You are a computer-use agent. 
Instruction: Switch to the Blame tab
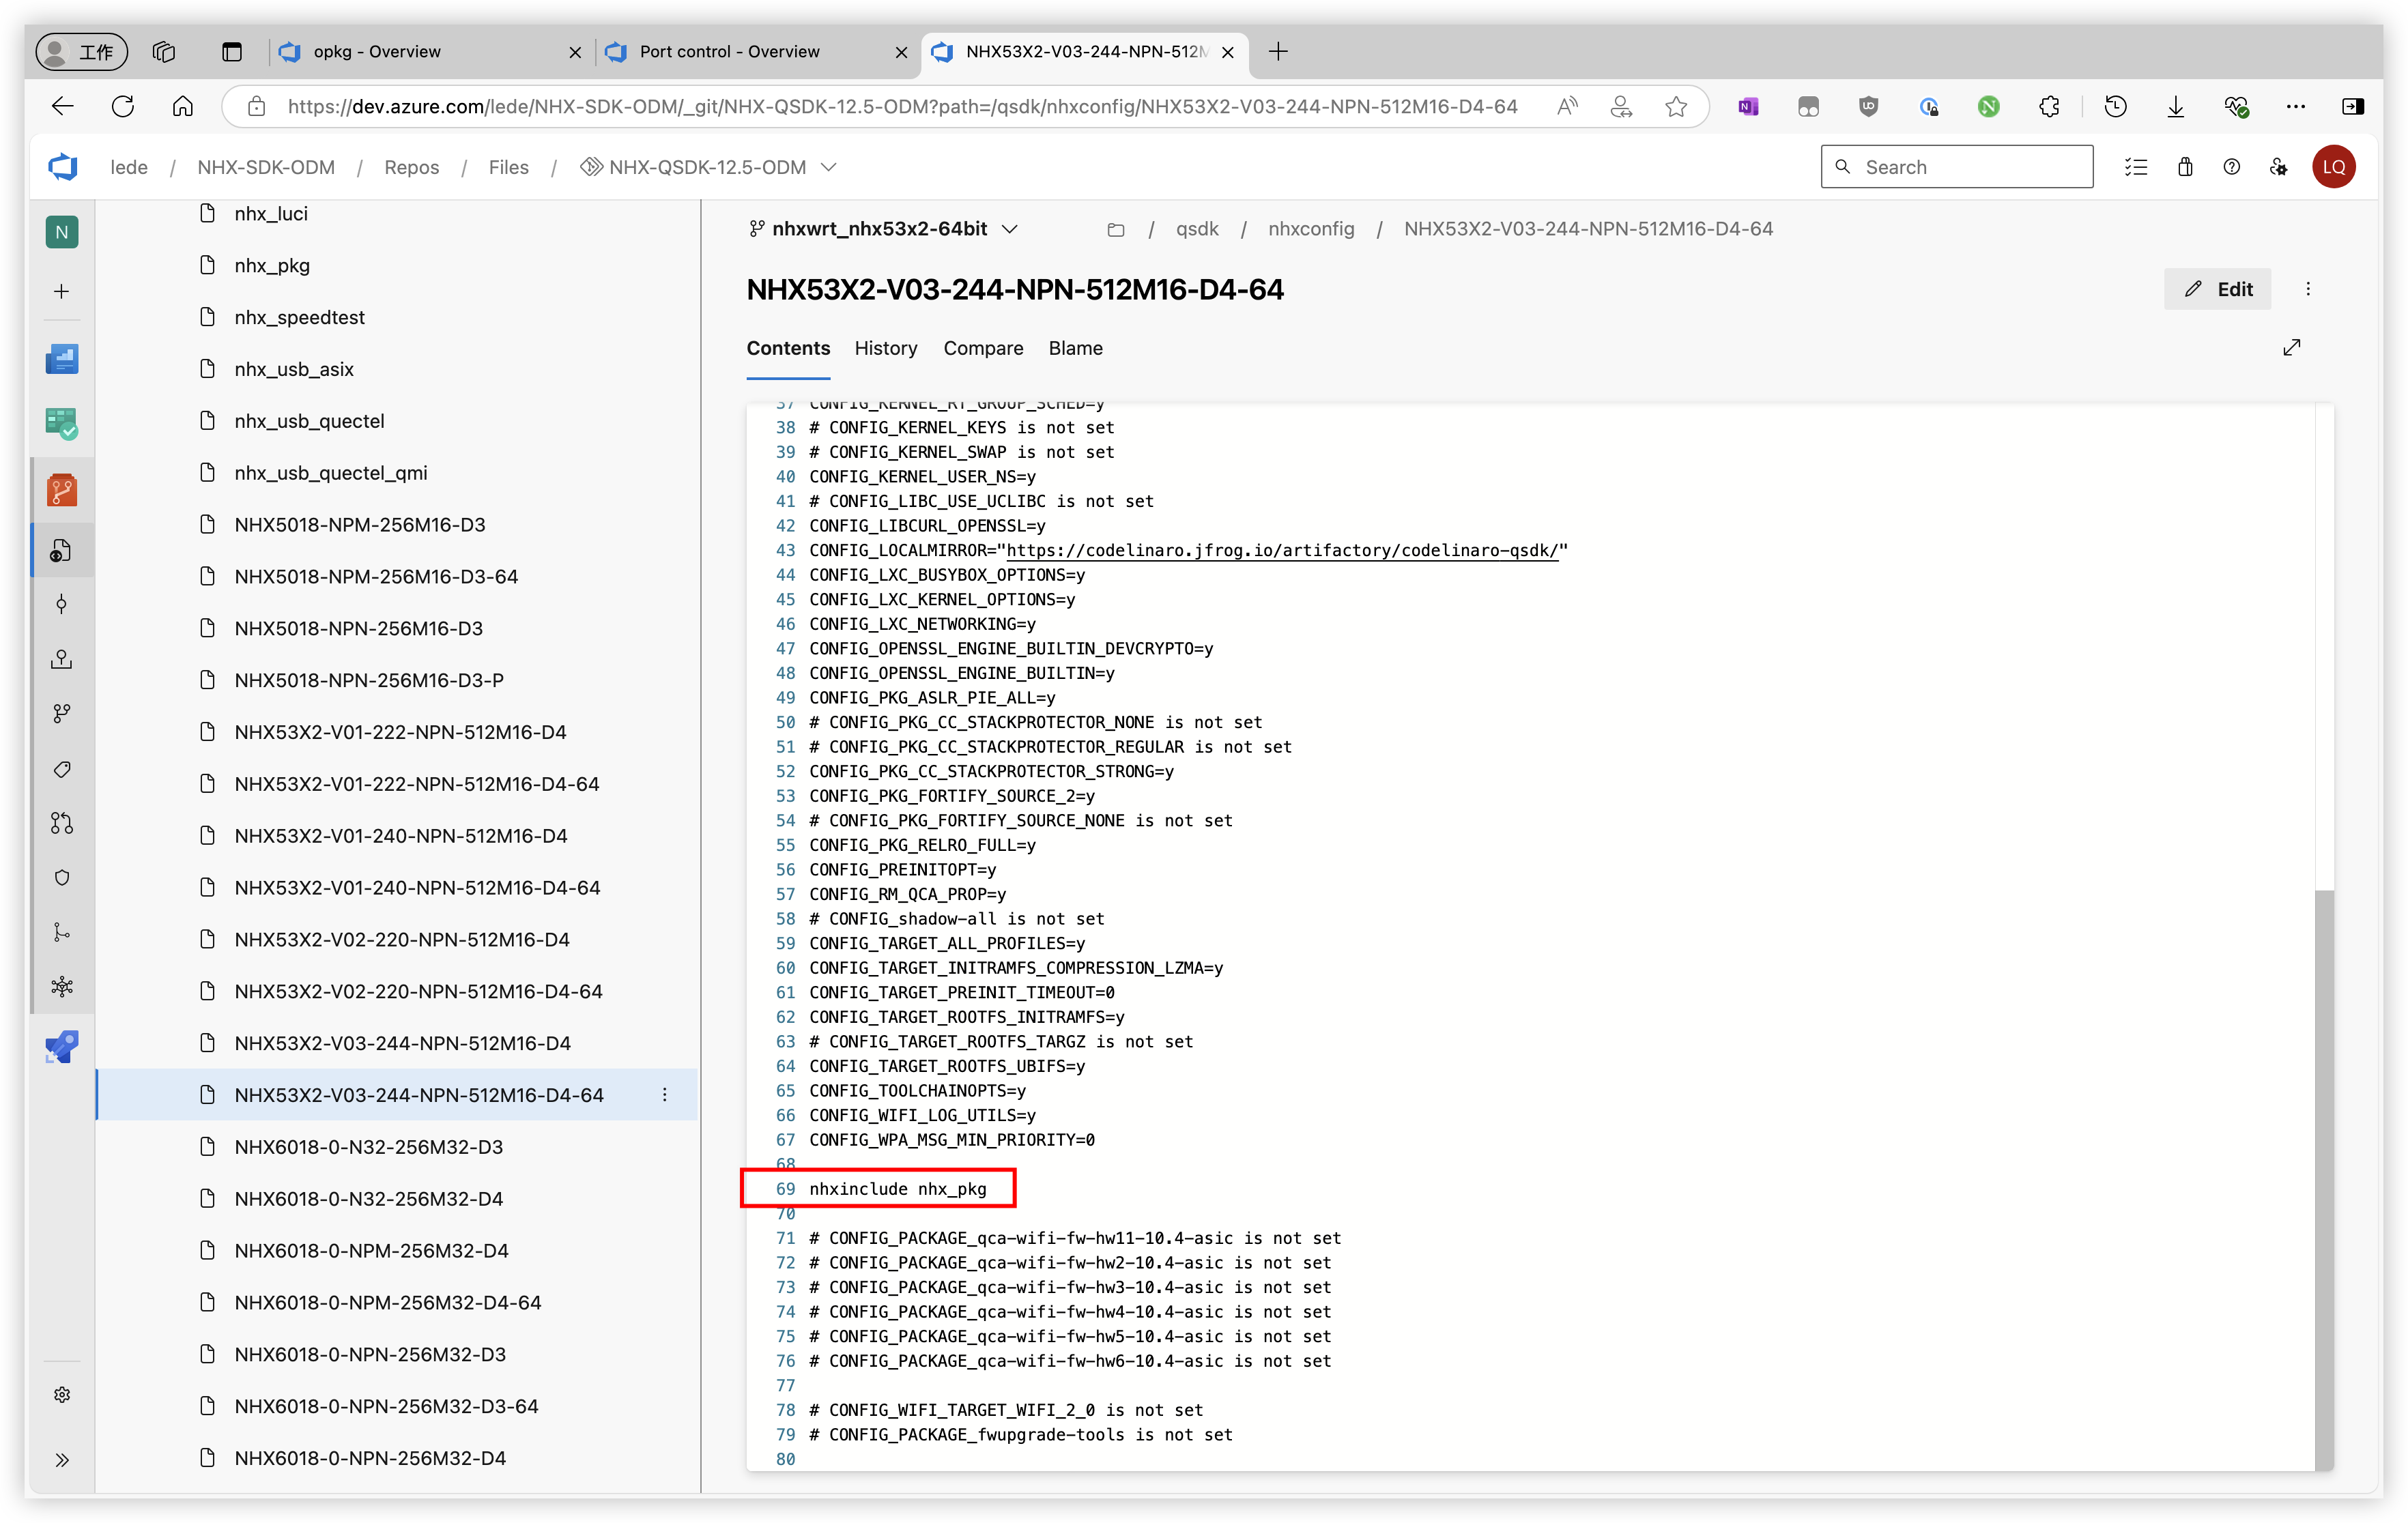point(1075,348)
